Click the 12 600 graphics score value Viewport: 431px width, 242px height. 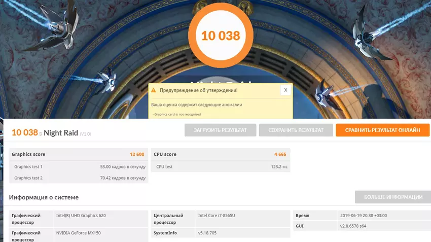[137, 154]
